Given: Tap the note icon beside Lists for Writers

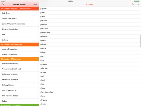Looking at the screenshot, I should pos(3,4).
